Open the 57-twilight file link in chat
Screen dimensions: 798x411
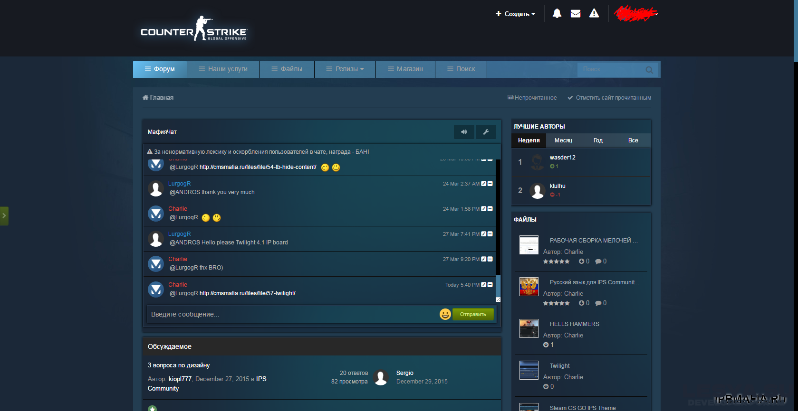(x=248, y=293)
